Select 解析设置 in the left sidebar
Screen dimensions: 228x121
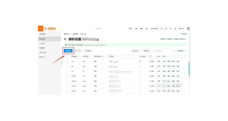pos(50,39)
